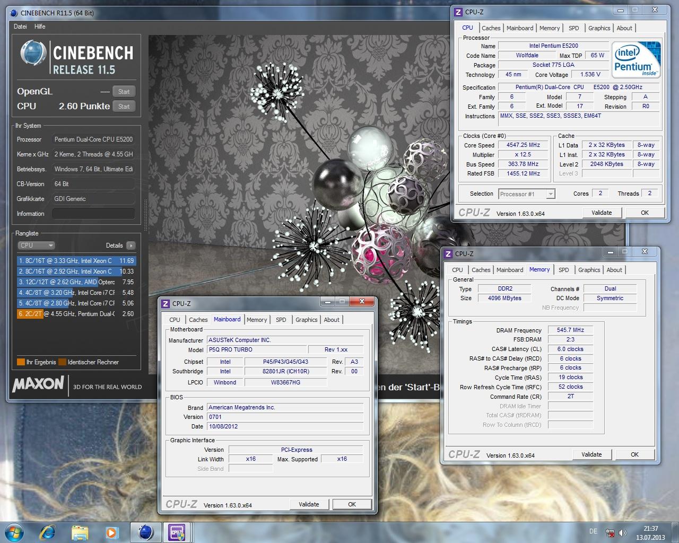The image size is (679, 543).
Task: Click OK in Mainboard CPU-Z window
Action: 352,504
